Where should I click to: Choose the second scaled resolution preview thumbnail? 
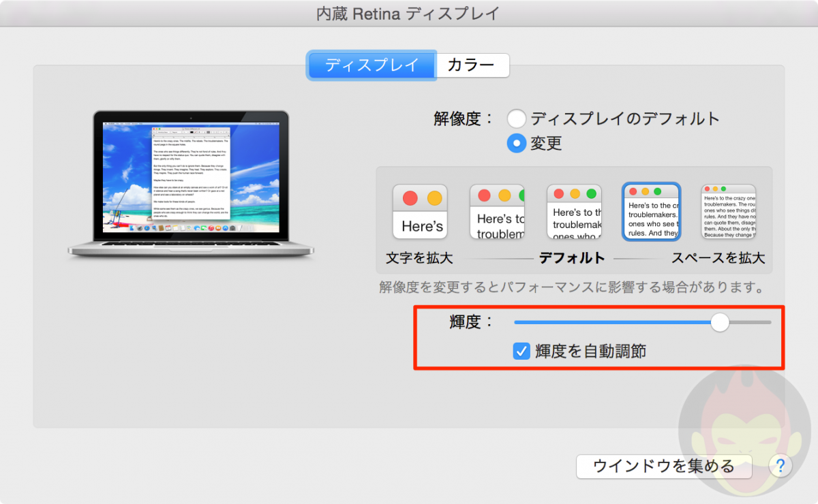[x=497, y=211]
